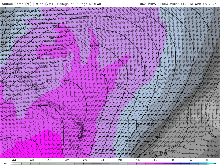Click the -24 color scale label
The width and height of the screenshot is (220, 165).
pyautogui.click(x=101, y=160)
